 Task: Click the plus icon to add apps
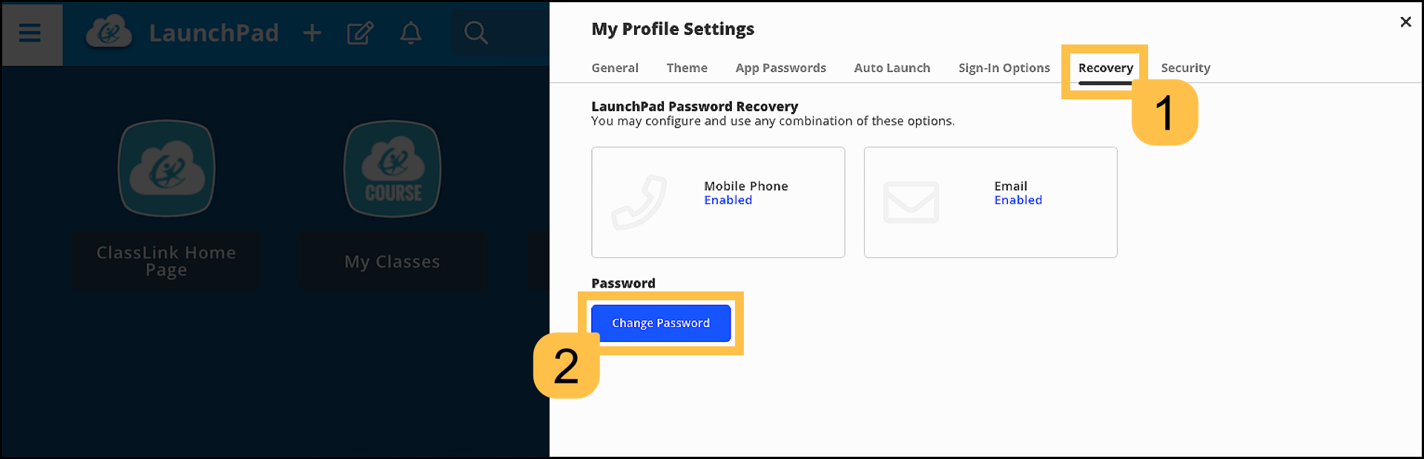[x=311, y=33]
